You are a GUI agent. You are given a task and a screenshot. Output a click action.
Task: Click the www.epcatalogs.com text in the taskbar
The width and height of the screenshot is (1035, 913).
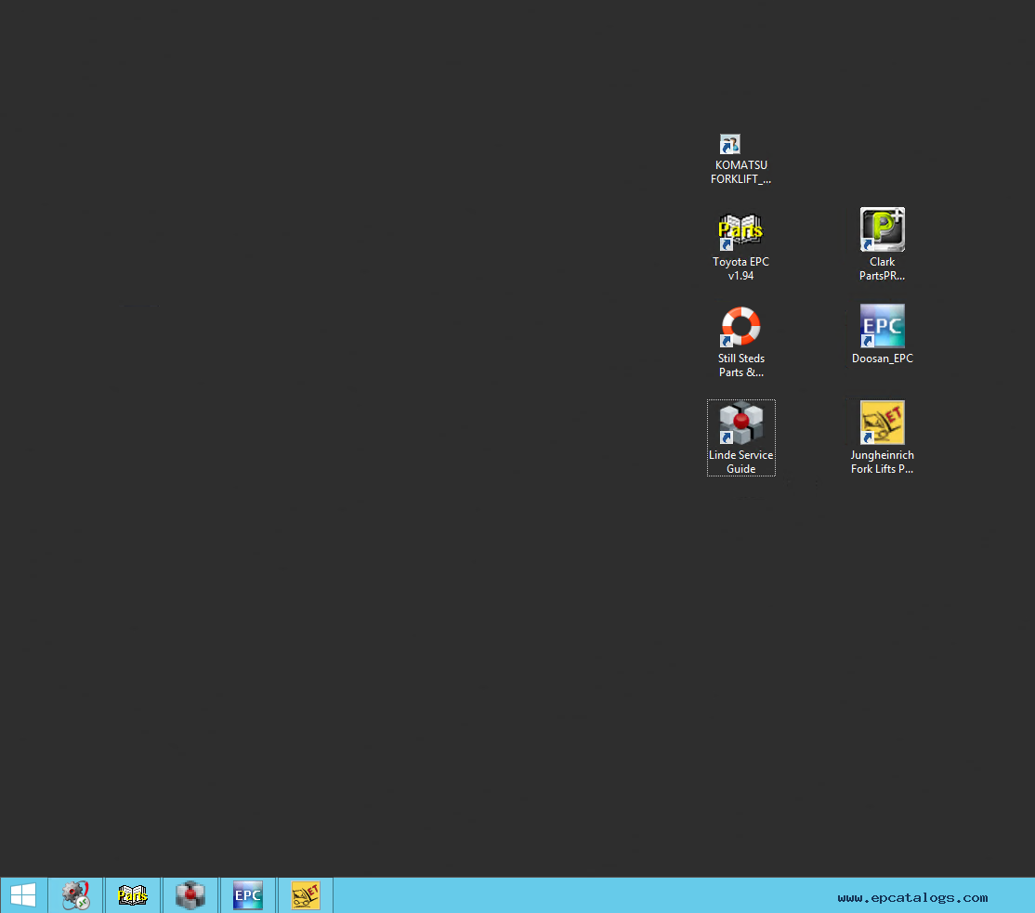click(x=911, y=897)
